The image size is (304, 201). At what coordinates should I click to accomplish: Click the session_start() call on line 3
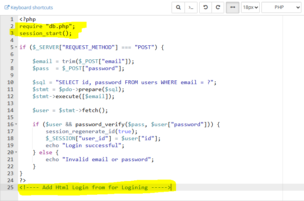pyautogui.click(x=45, y=33)
